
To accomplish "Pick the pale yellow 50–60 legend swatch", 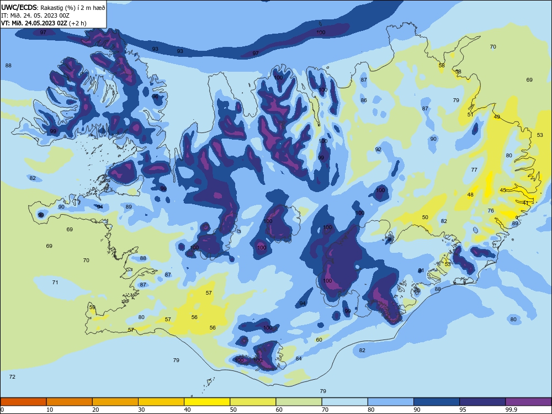I will (253, 402).
